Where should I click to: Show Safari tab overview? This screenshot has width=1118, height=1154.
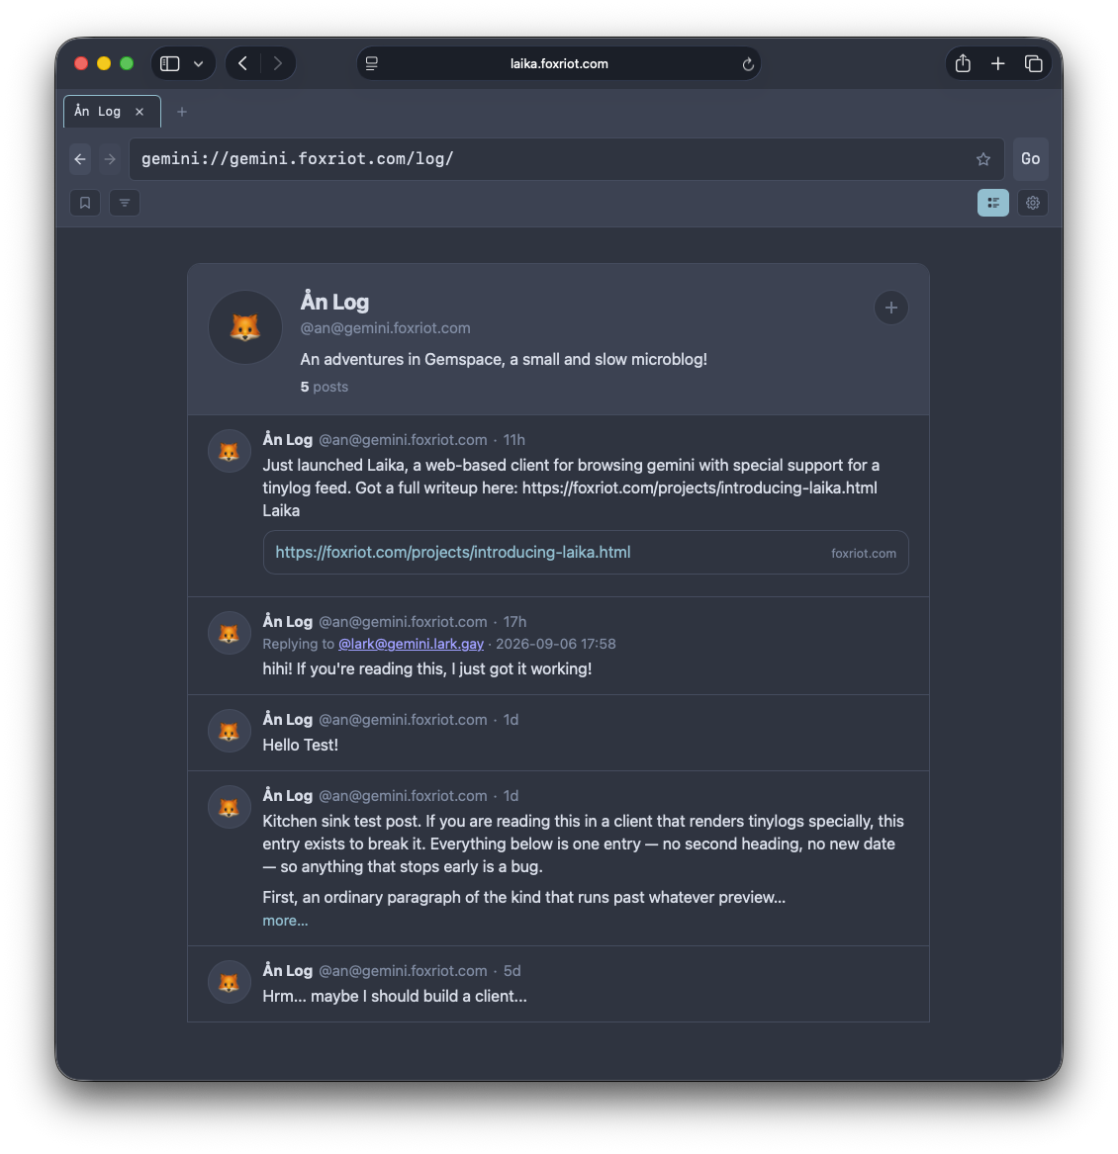(1033, 64)
